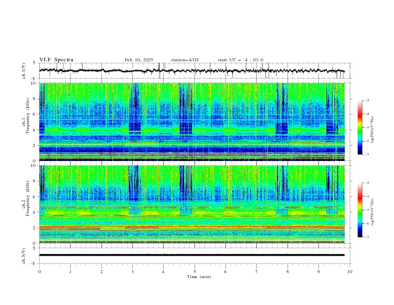The image size is (394, 305).
Task: Click the ch.1 spectrogram dark gap near minute 3
Action: pos(135,109)
